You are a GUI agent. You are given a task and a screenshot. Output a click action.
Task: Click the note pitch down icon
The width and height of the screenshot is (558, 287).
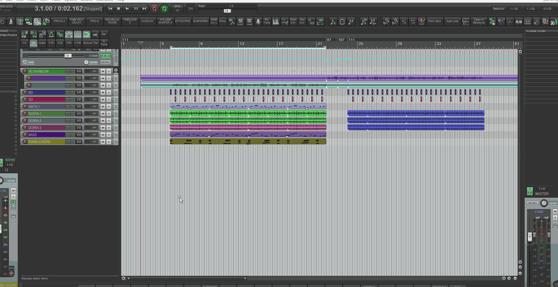pyautogui.click(x=333, y=22)
